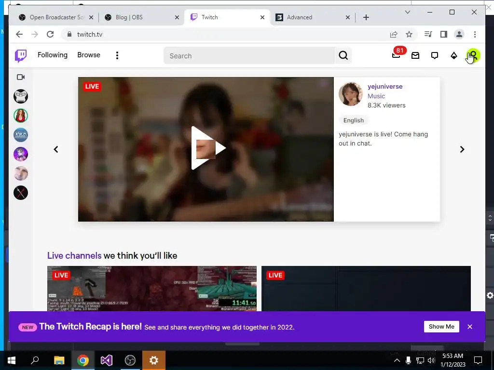Close the Advanced tab
This screenshot has width=494, height=370.
(348, 17)
